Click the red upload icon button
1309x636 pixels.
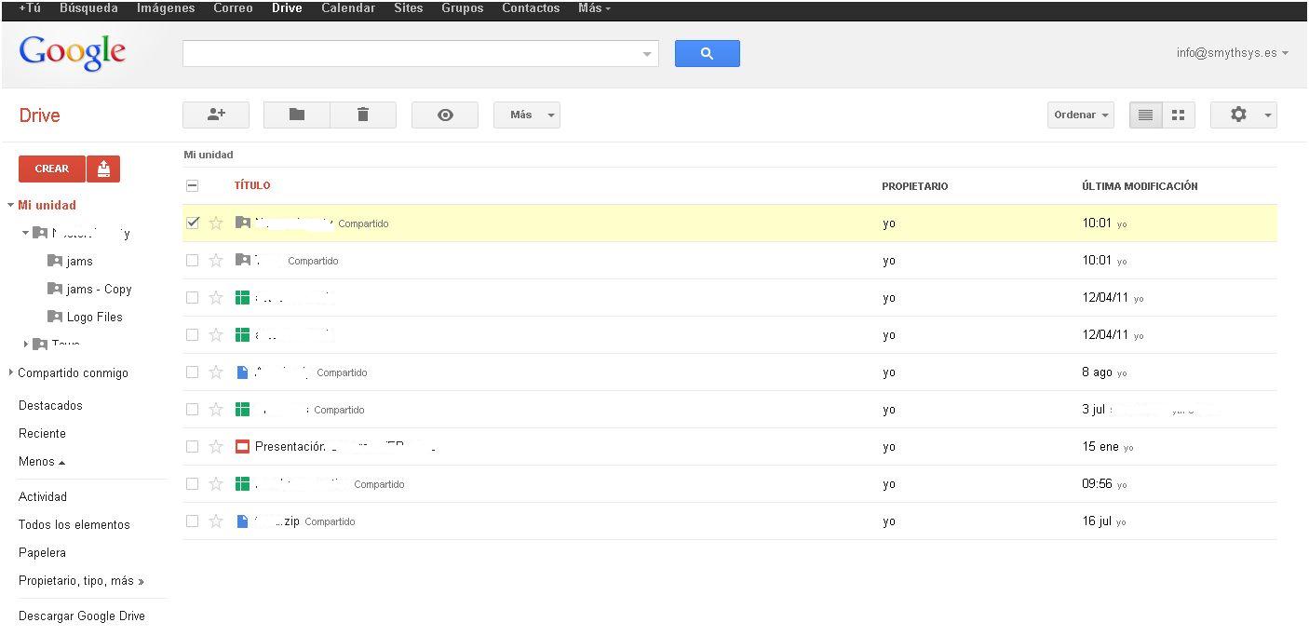click(103, 169)
